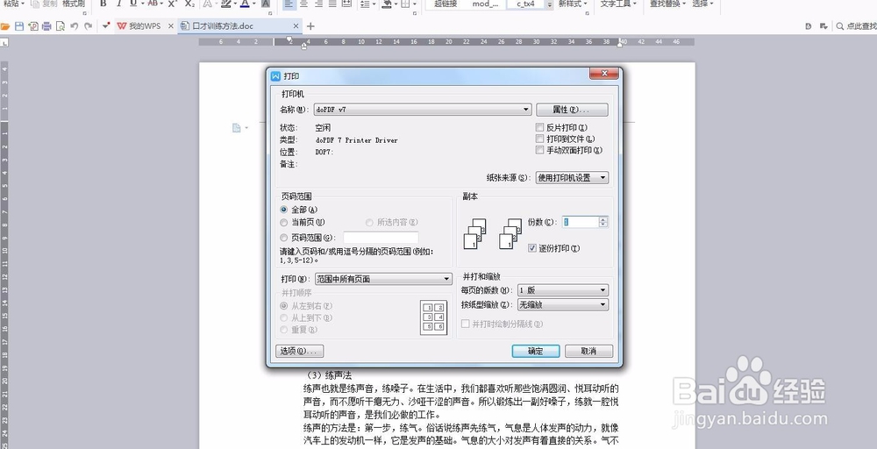Open printer name dropdown doPDF v7
This screenshot has height=449, width=877.
[422, 110]
